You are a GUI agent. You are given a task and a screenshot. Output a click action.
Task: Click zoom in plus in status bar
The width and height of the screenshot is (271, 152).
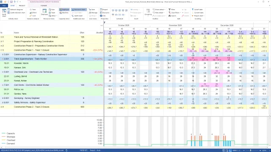[x=260, y=150]
